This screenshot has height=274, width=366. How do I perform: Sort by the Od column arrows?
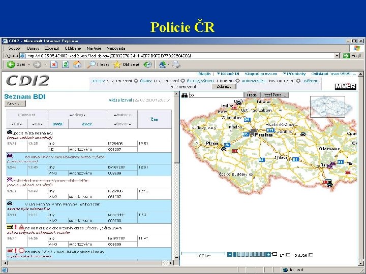17,124
